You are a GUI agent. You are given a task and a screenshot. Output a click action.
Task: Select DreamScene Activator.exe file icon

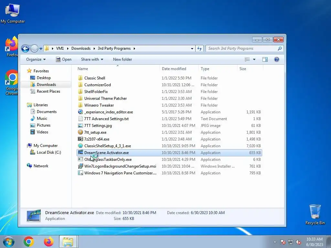tap(80, 152)
